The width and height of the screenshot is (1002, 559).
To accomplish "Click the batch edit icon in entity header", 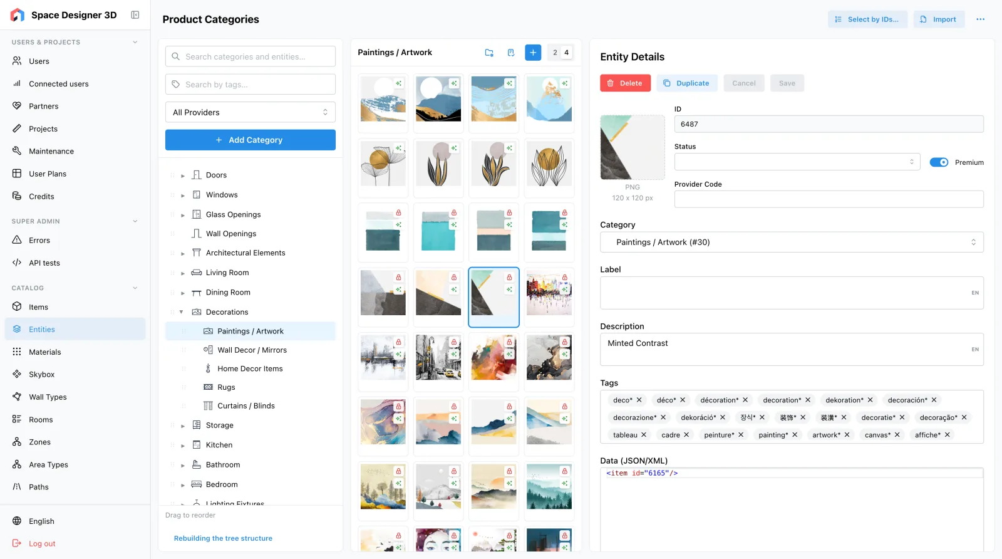I will tap(511, 53).
